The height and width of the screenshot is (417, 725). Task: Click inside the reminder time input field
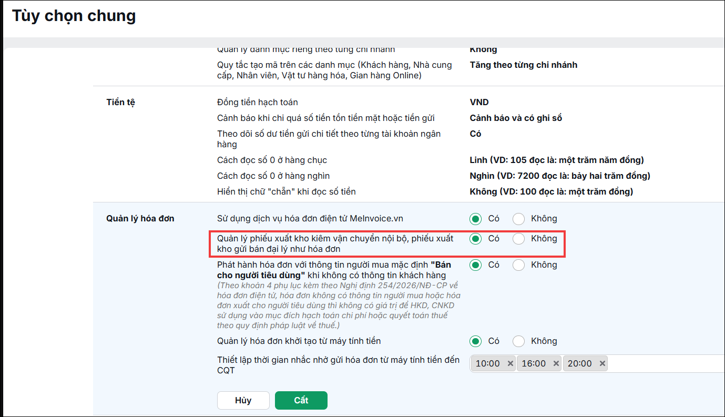coord(665,363)
